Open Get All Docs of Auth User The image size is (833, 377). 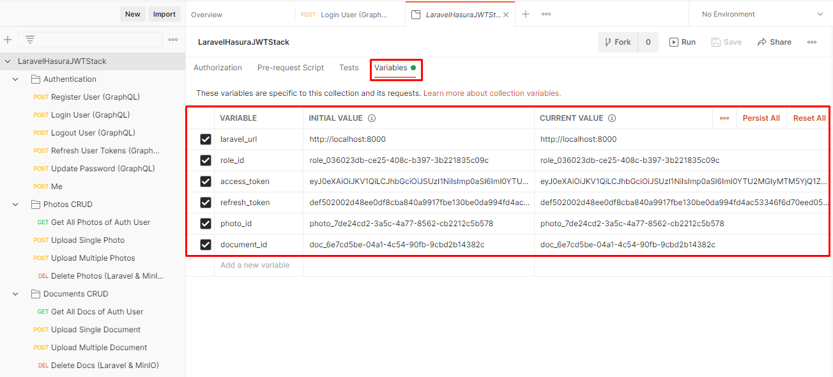tap(97, 312)
